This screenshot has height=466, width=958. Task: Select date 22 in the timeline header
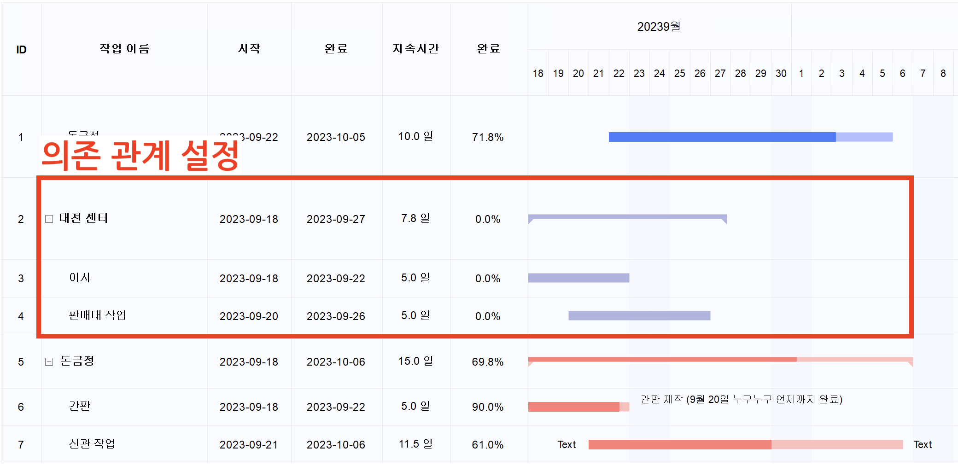click(619, 73)
